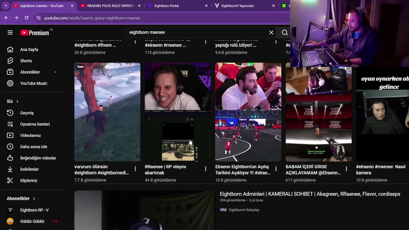This screenshot has width=409, height=230.
Task: Open more options for 'Elraenn Eightborn'un Açılış' short
Action: [x=276, y=169]
